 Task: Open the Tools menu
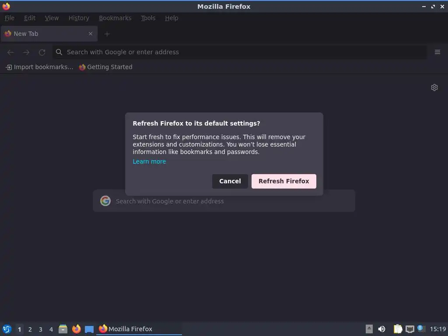[x=148, y=18]
